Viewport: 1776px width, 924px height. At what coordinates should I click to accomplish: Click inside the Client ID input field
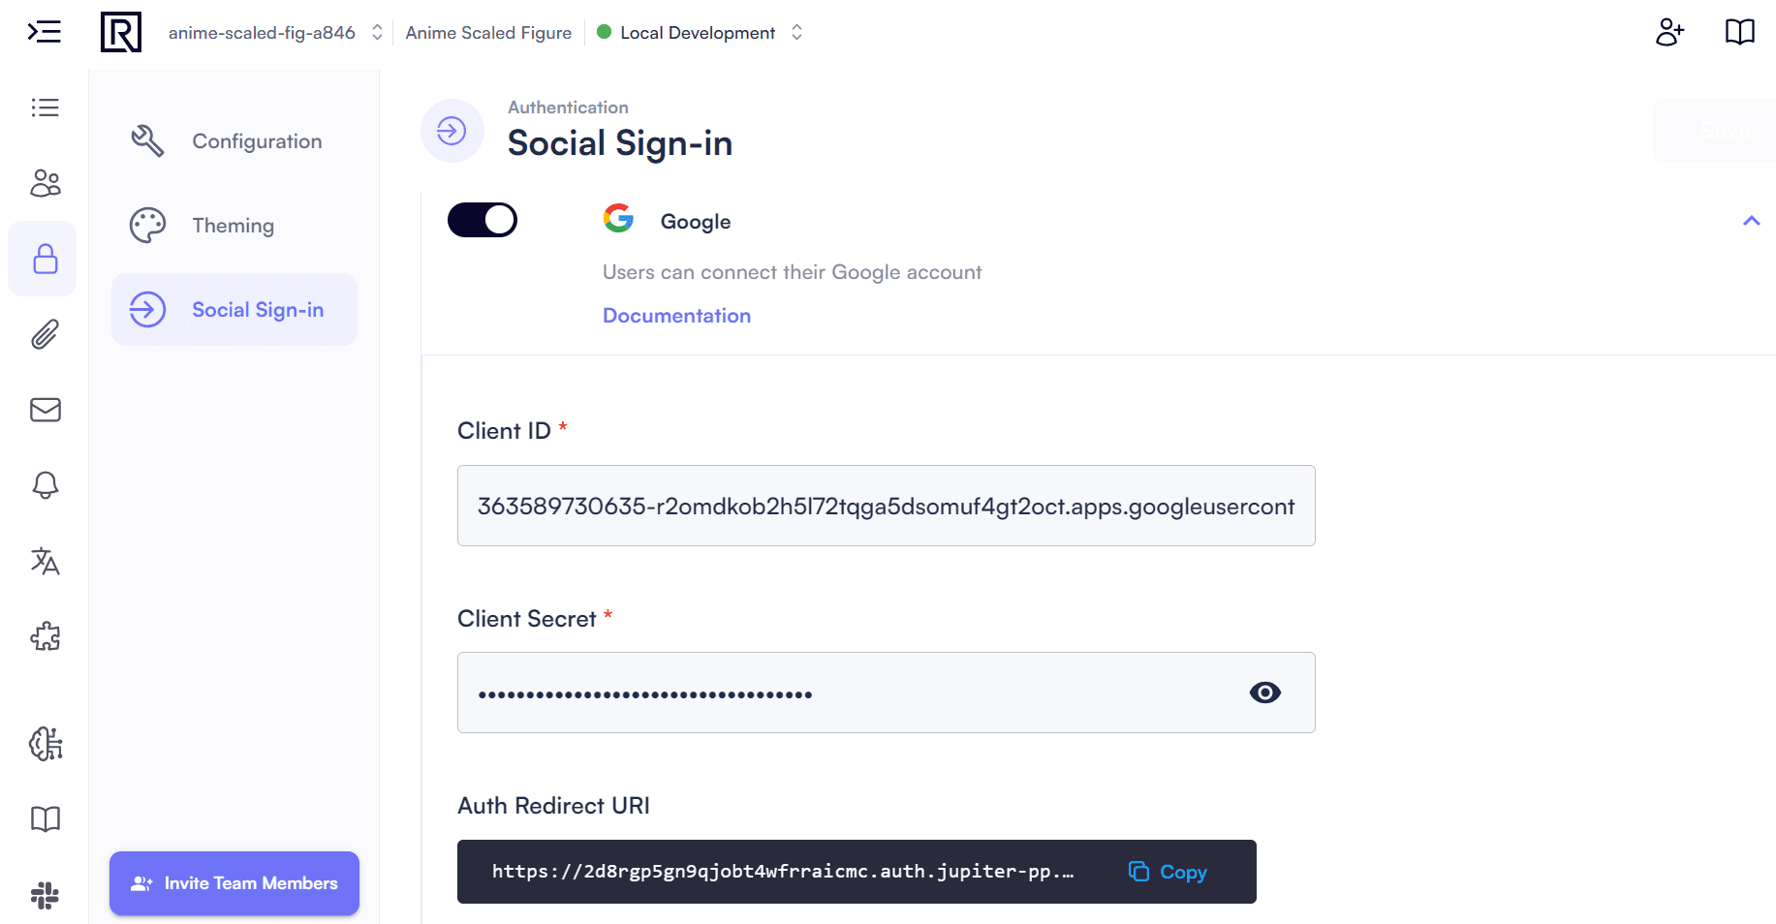[886, 506]
